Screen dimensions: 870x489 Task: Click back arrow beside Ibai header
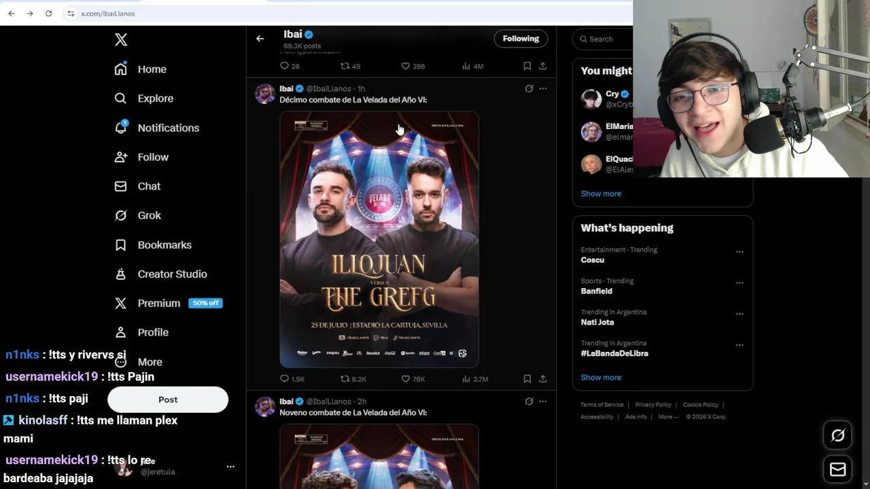(x=260, y=39)
